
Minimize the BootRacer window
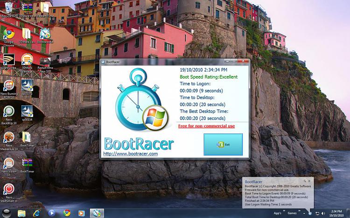[x=227, y=61]
